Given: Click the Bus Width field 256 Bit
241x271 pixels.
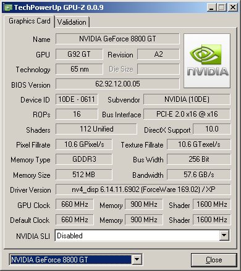Looking at the screenshot, I should [199, 159].
